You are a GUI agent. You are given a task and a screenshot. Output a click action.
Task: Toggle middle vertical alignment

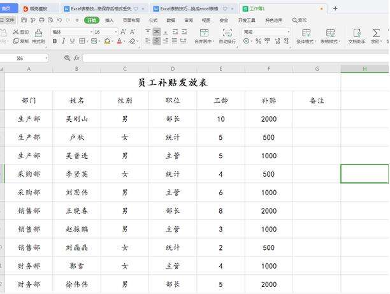157,32
